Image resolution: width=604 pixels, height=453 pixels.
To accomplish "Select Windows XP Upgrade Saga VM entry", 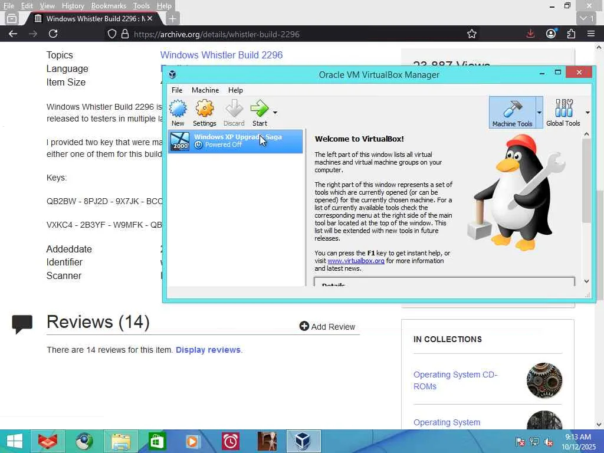I will pyautogui.click(x=235, y=141).
